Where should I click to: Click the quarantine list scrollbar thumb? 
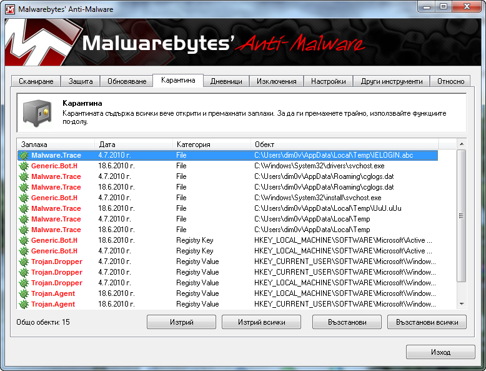[x=462, y=216]
